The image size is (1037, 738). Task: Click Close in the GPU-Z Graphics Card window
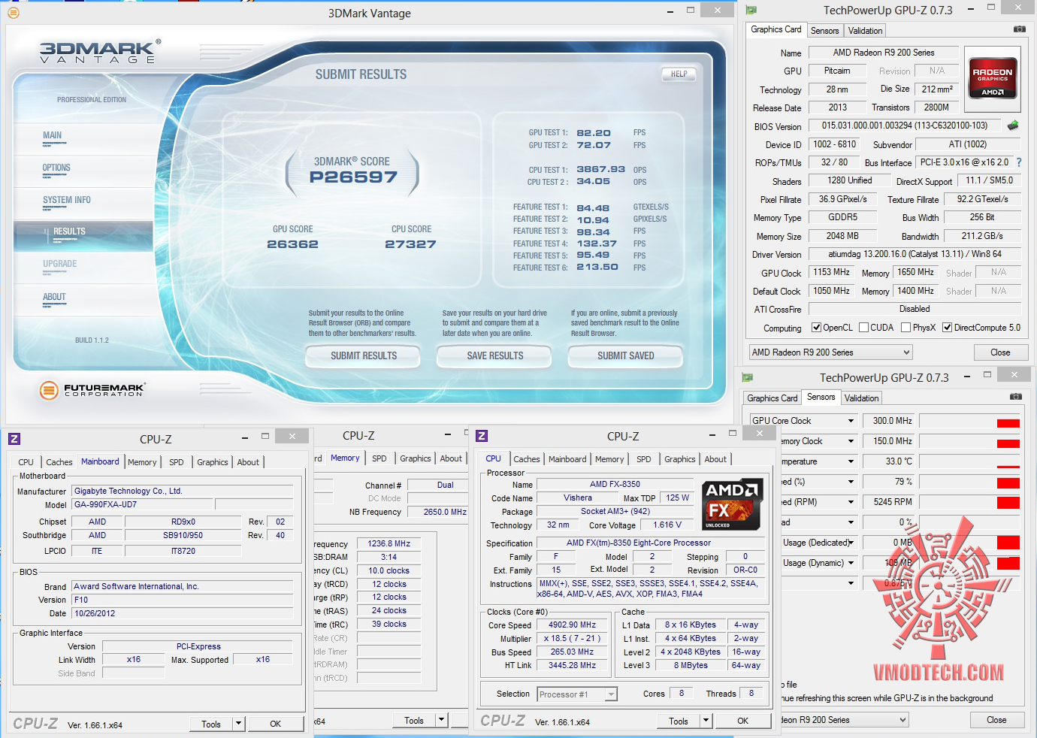click(1000, 352)
